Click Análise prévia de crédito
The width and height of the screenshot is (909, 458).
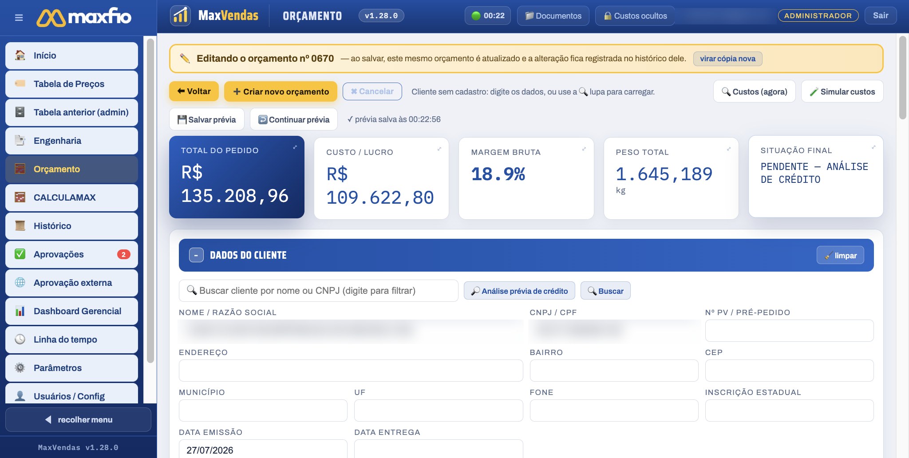(x=519, y=291)
